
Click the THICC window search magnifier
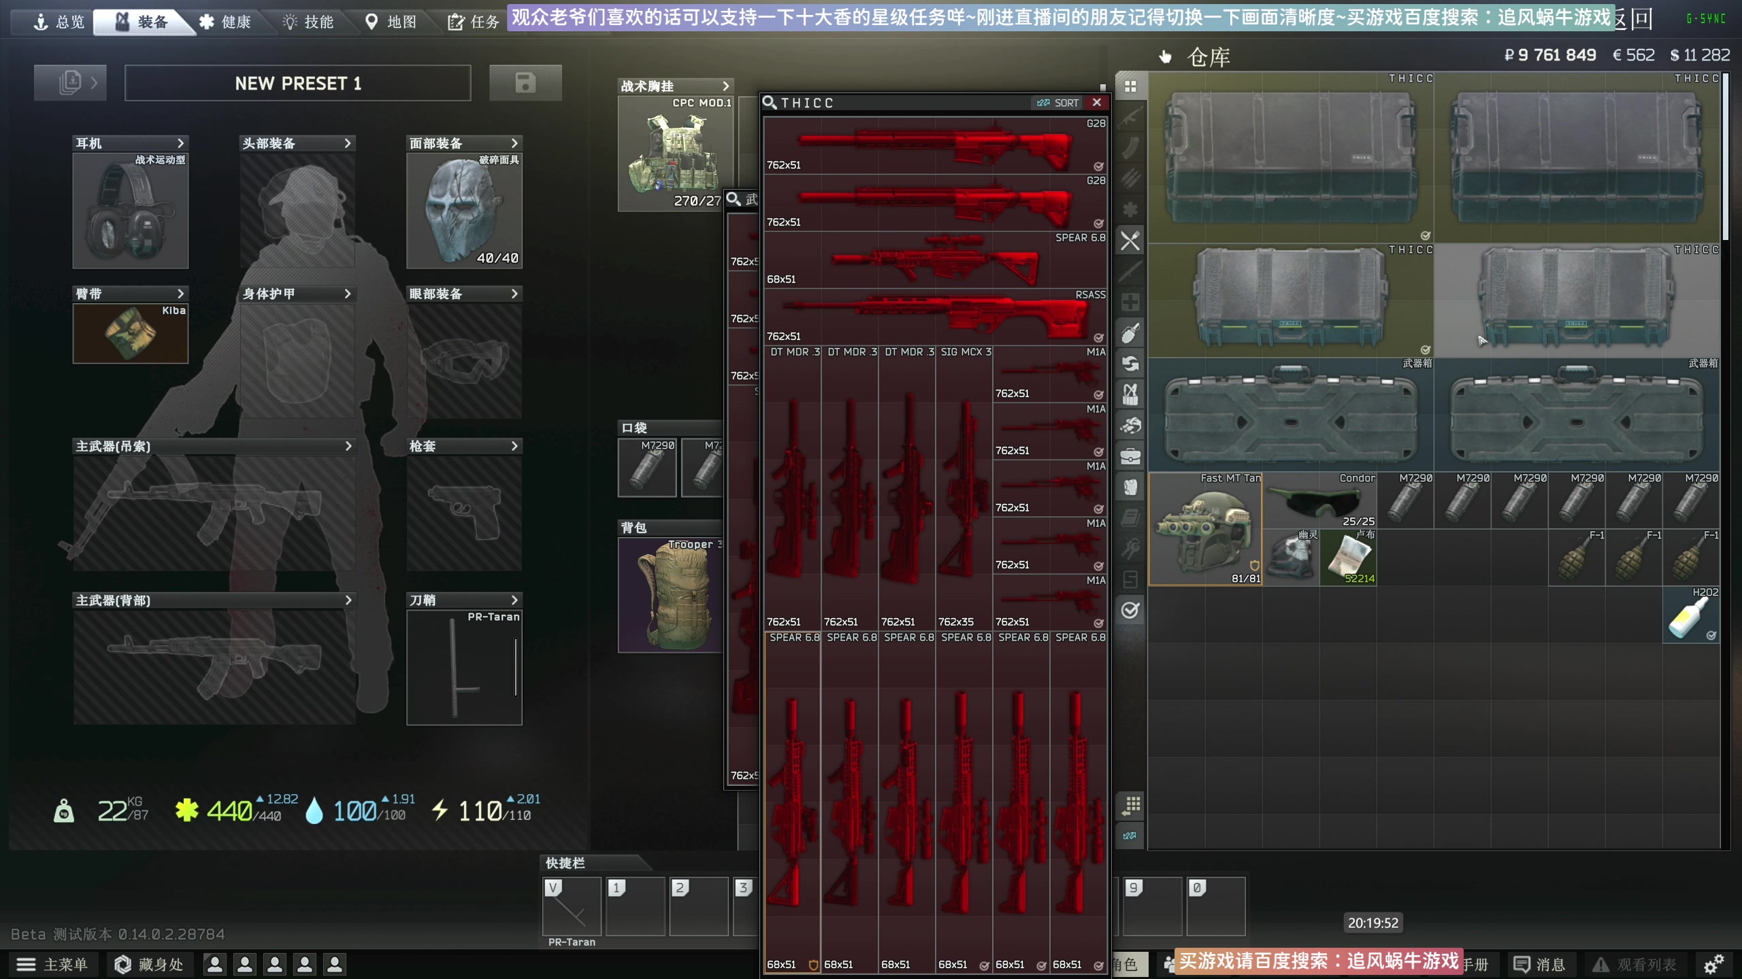[x=770, y=103]
